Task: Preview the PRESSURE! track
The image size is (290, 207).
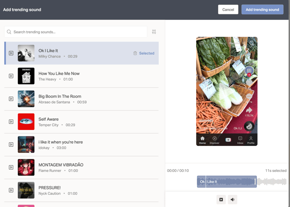Action: (x=11, y=190)
